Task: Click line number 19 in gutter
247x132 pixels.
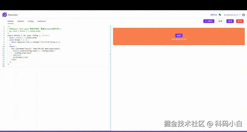Action: [4, 66]
